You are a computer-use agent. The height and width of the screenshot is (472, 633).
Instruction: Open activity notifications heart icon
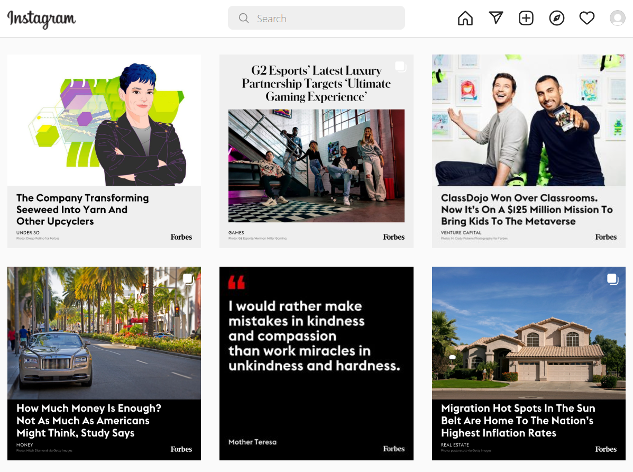[587, 18]
